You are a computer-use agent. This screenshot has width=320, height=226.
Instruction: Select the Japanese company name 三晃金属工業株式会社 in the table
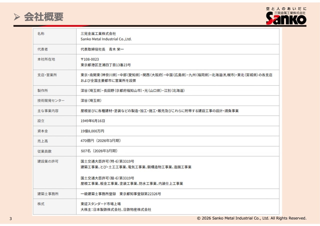coord(98,33)
